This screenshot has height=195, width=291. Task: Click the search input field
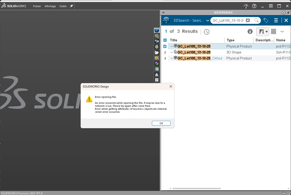(228, 20)
